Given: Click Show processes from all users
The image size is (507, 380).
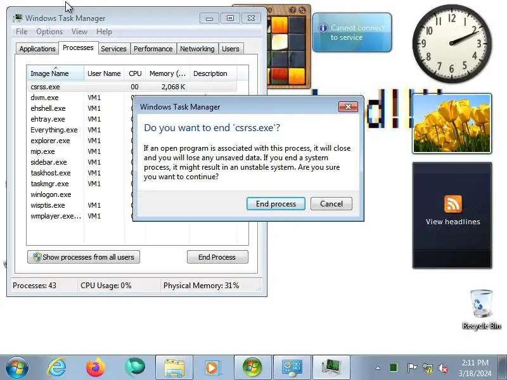Looking at the screenshot, I should tap(84, 257).
